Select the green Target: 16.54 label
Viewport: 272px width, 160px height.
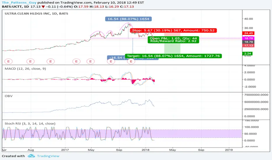point(173,56)
